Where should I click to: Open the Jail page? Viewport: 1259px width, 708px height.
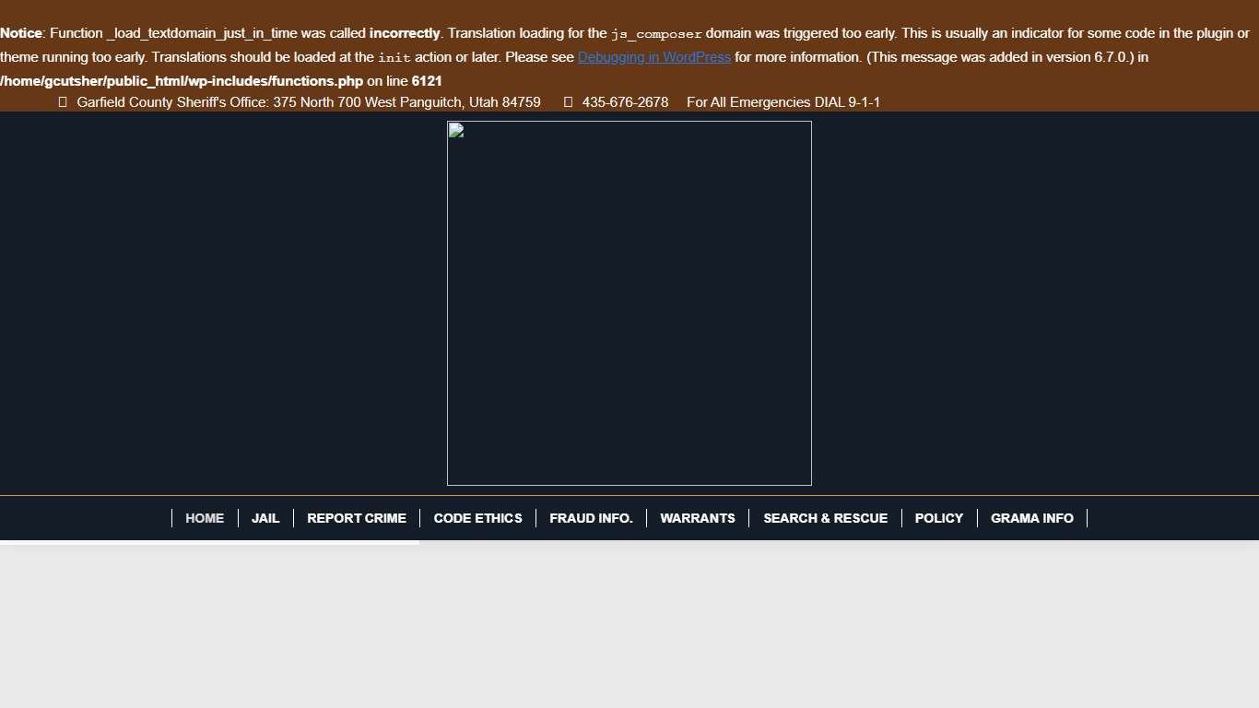pos(265,518)
